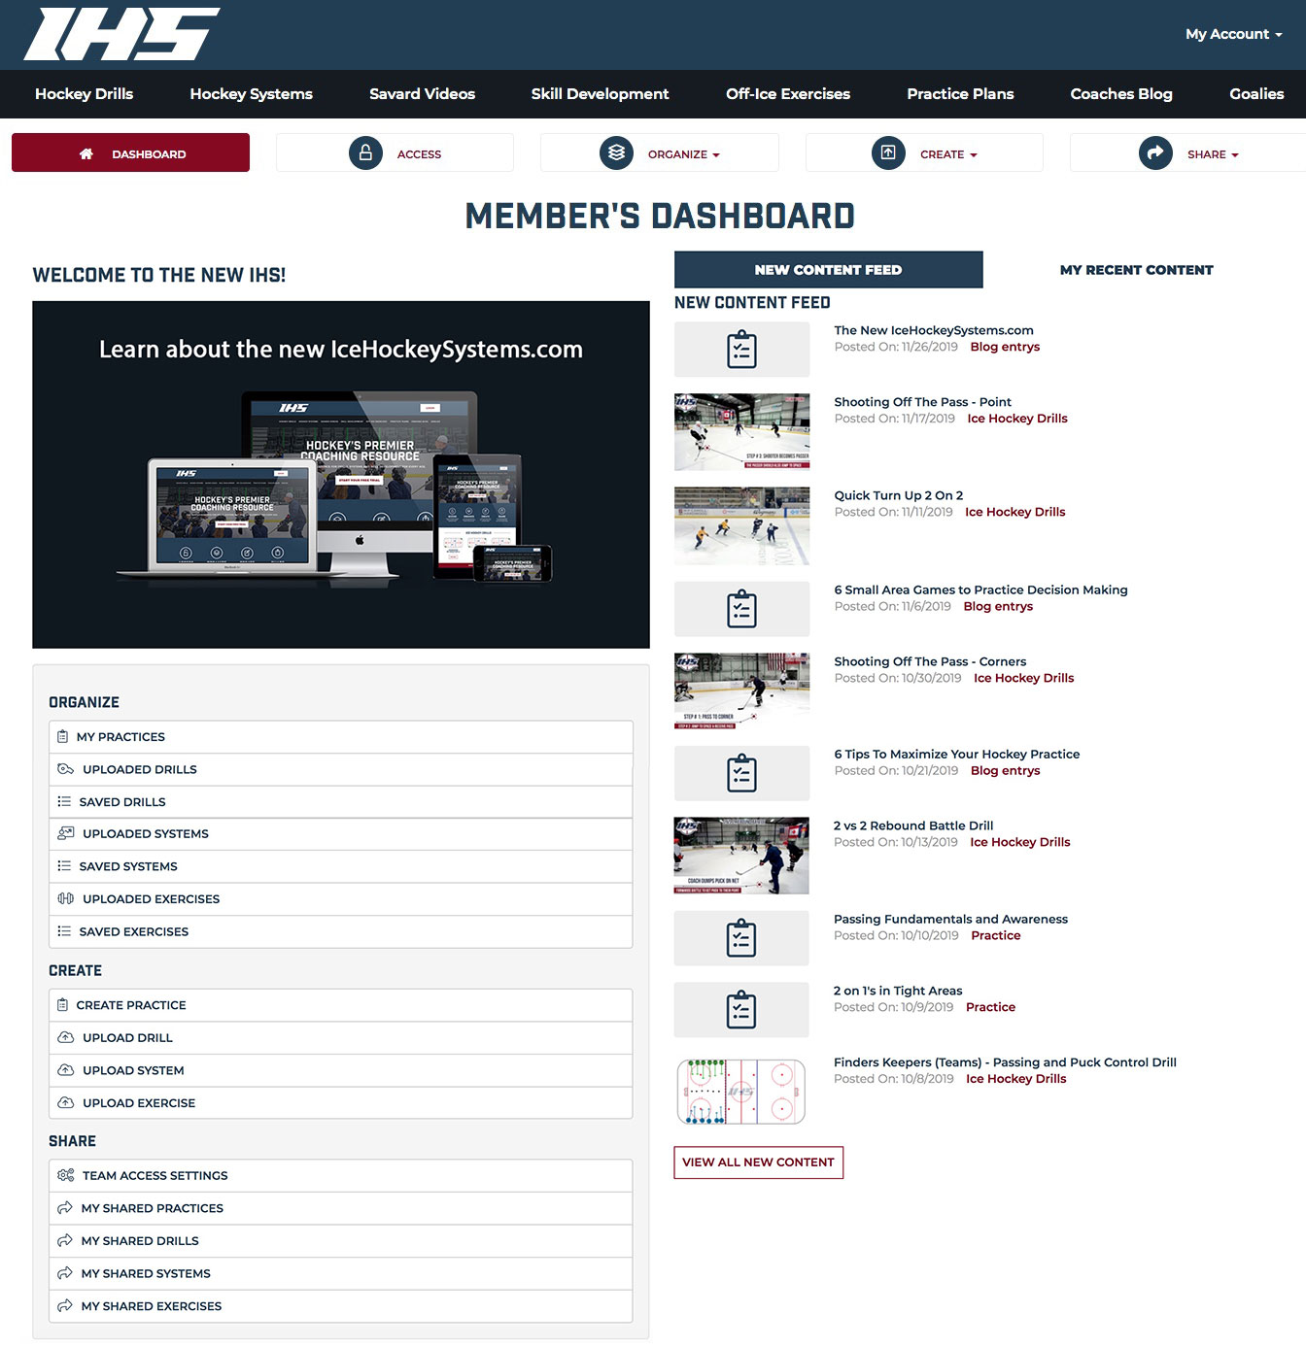Click the View All New Content button

pos(758,1162)
